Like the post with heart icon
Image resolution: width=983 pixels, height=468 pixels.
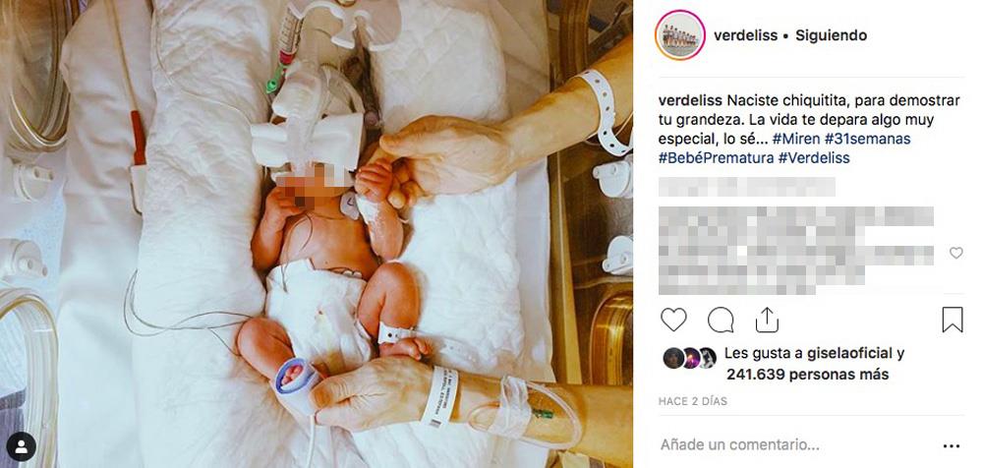click(673, 320)
